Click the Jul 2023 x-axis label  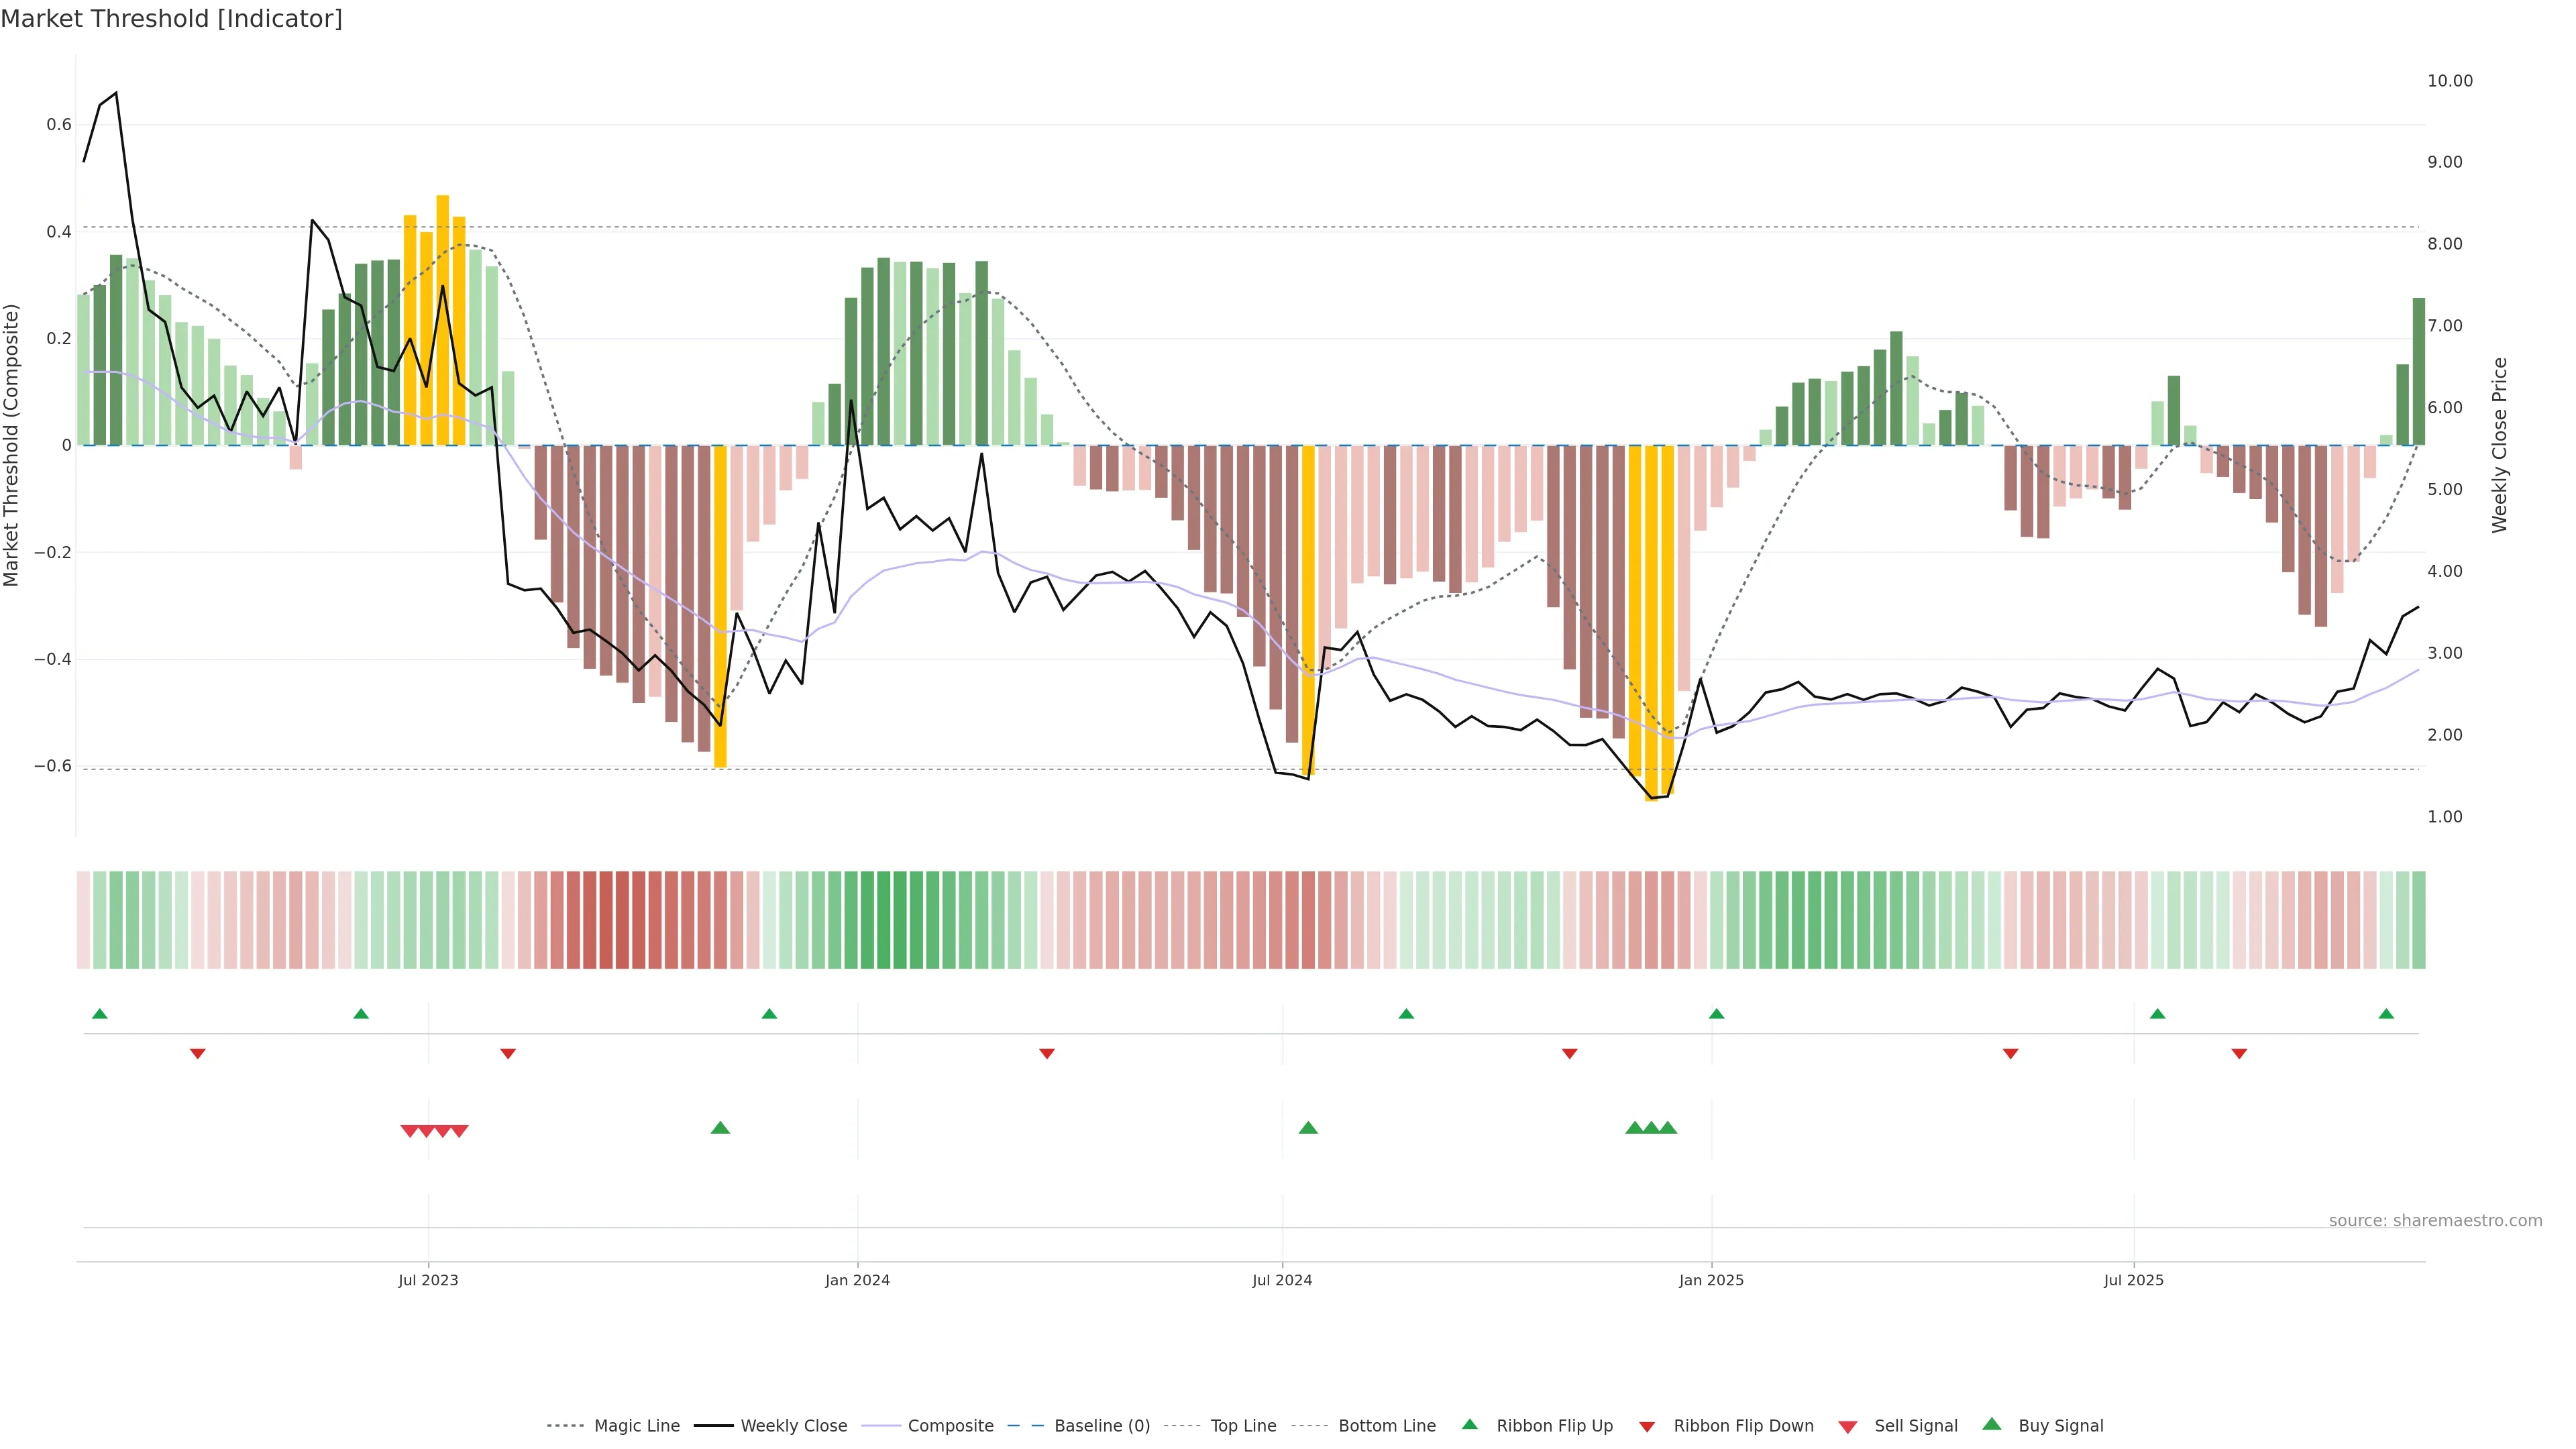pos(428,1280)
